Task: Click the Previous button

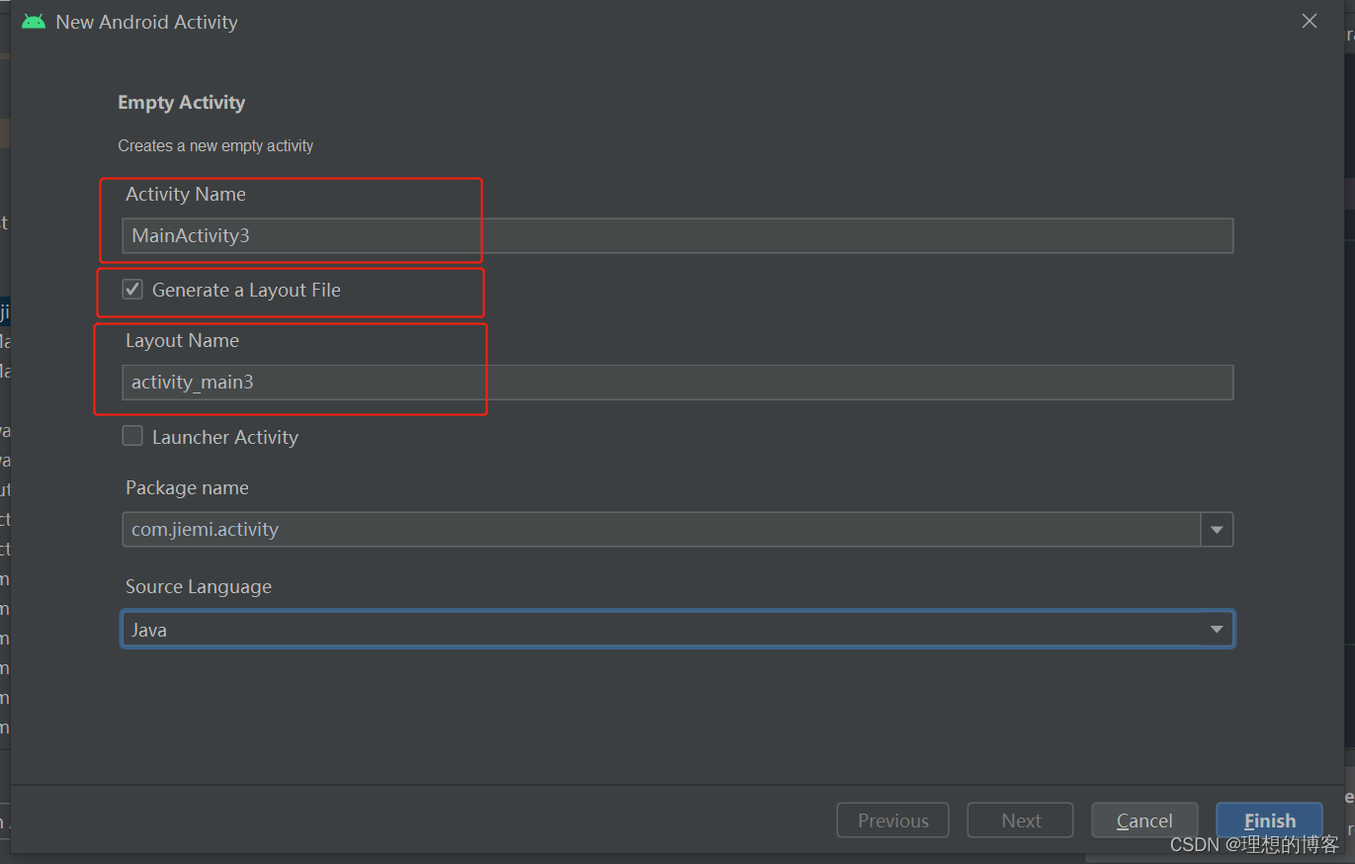Action: [892, 820]
